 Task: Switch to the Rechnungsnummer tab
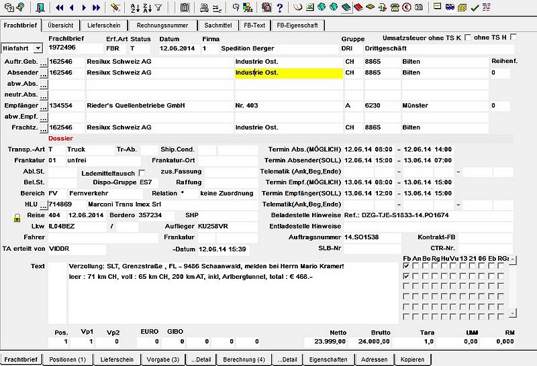tap(162, 25)
